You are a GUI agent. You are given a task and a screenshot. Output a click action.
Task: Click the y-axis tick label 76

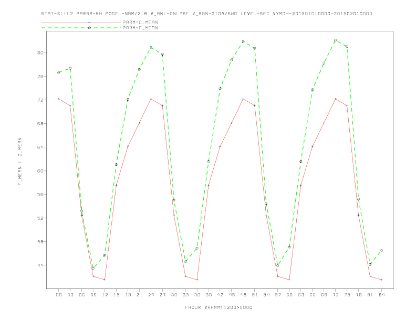(40, 76)
